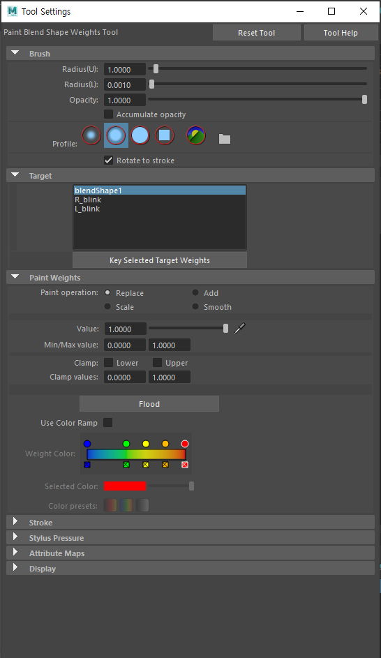Open Tool Help
The image size is (381, 658).
click(341, 33)
